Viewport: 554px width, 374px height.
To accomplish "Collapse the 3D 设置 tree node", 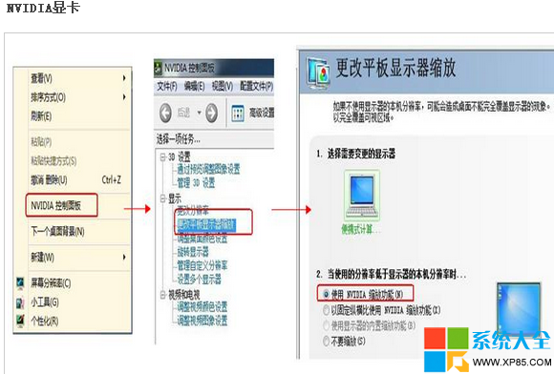I will coord(163,156).
